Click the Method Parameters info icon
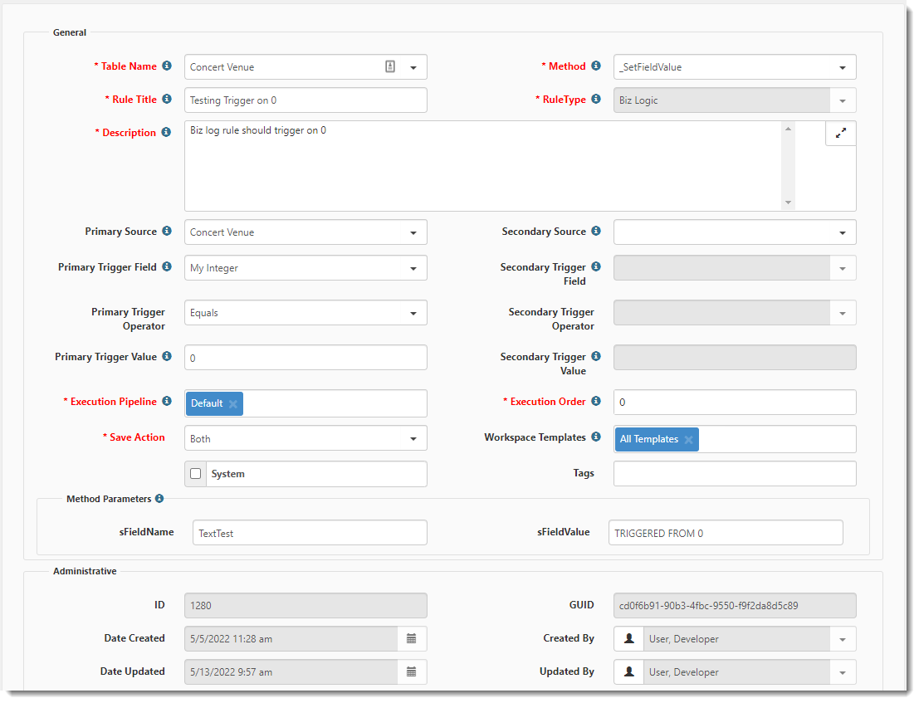919x703 pixels. click(x=159, y=499)
